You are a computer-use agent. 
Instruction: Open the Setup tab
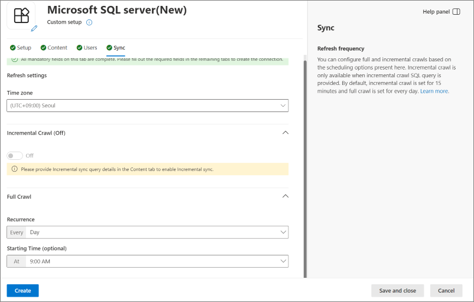[21, 48]
